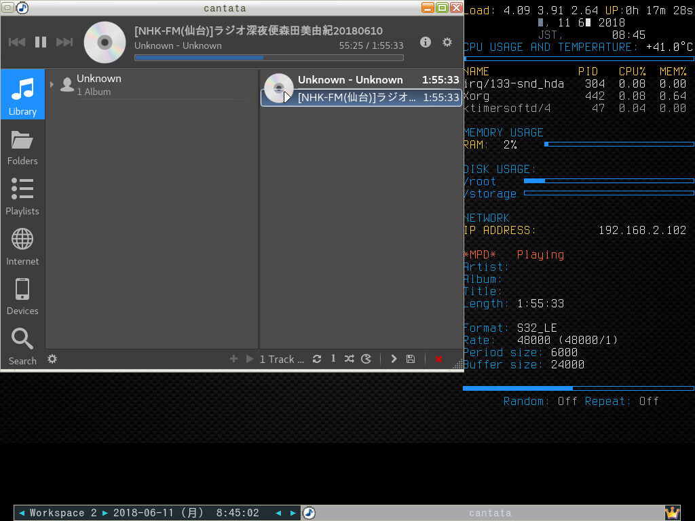Image resolution: width=695 pixels, height=521 pixels.
Task: Pause playback in Cantata
Action: coord(41,42)
